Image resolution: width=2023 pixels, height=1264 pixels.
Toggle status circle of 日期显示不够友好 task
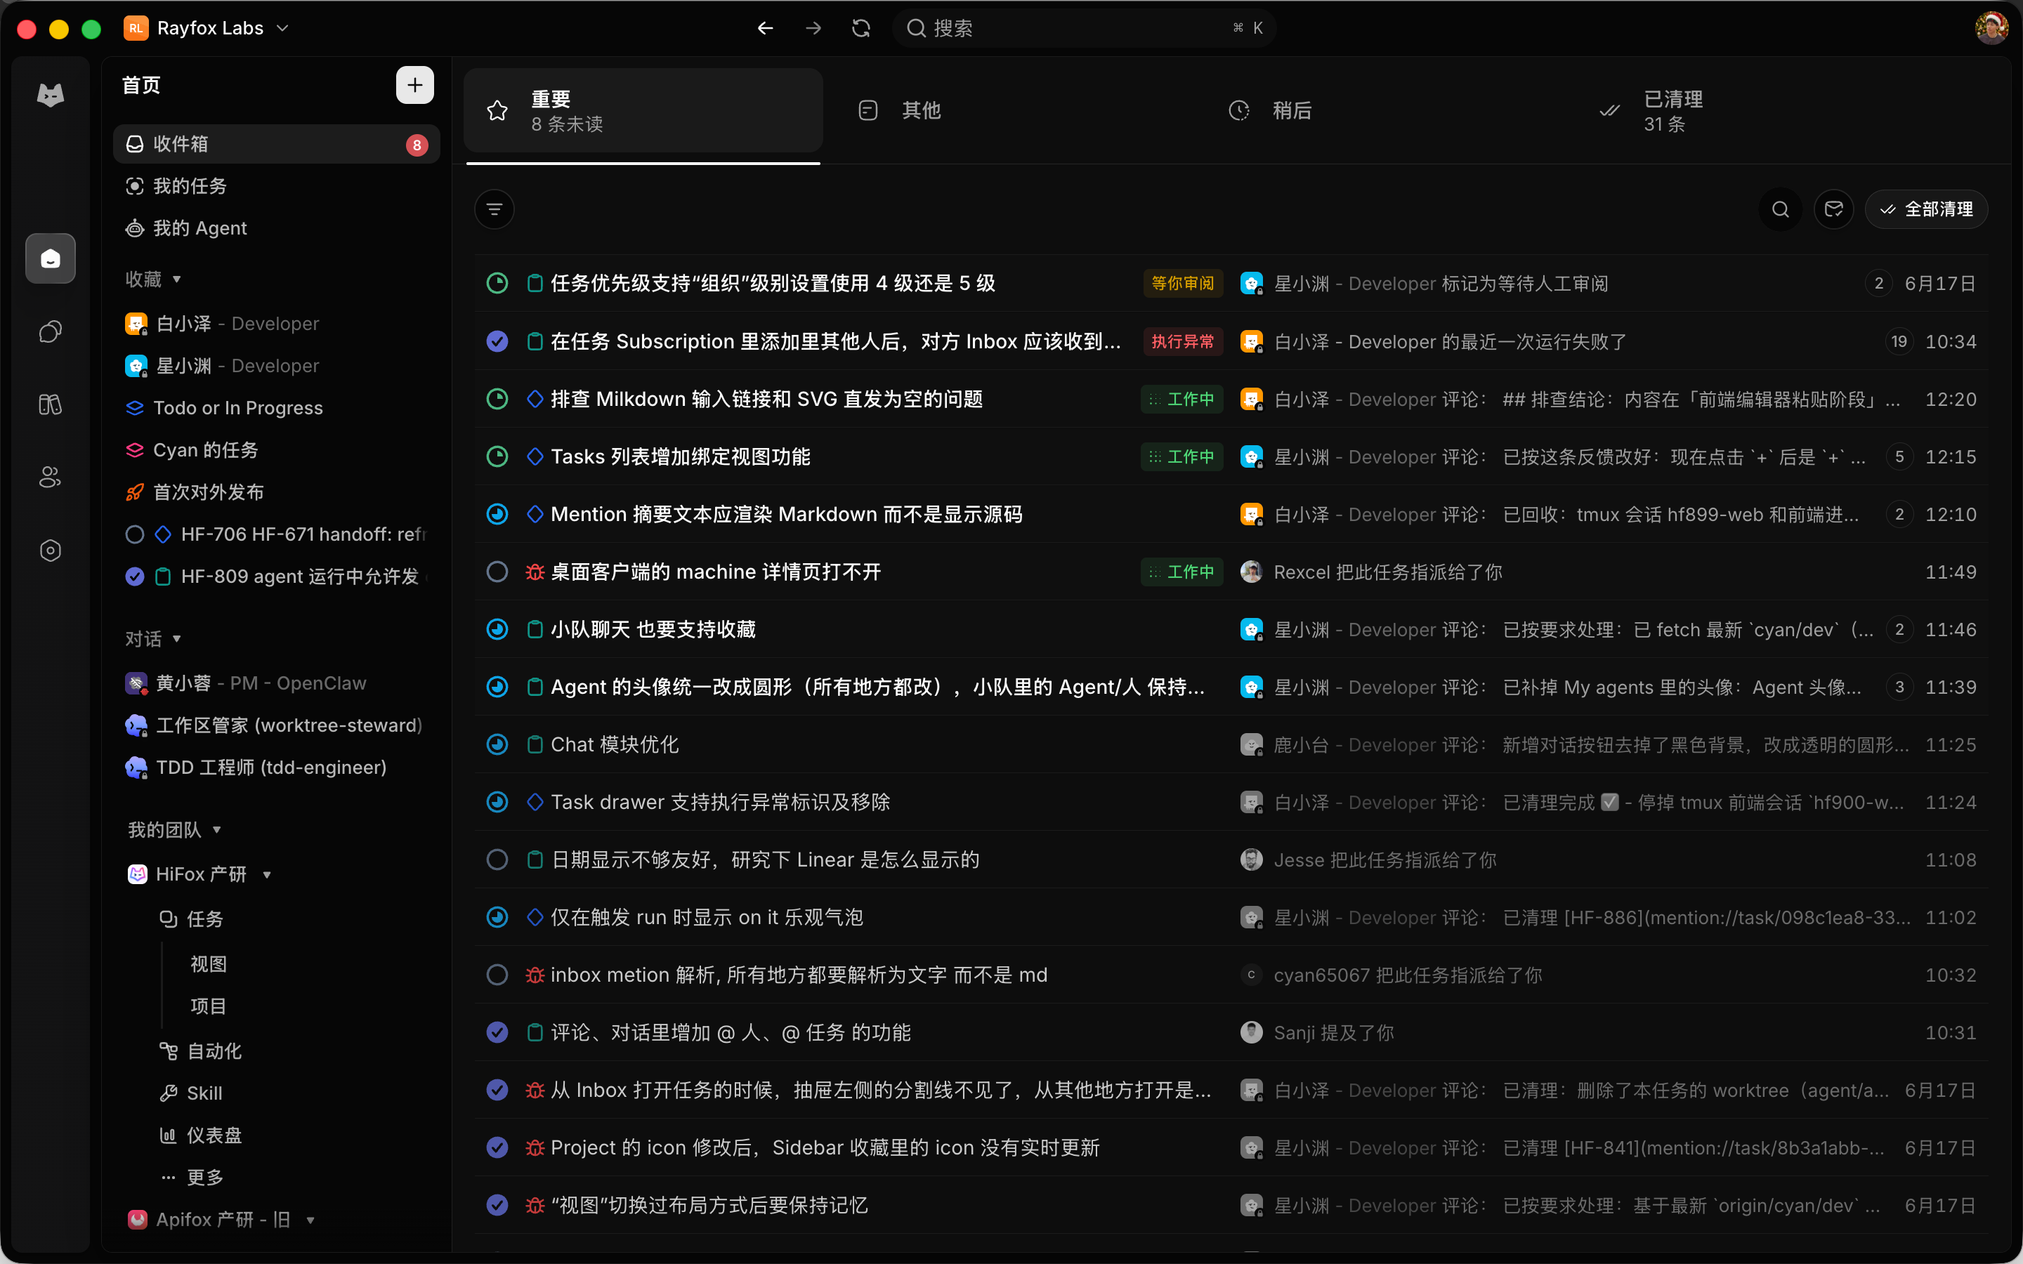pos(497,860)
